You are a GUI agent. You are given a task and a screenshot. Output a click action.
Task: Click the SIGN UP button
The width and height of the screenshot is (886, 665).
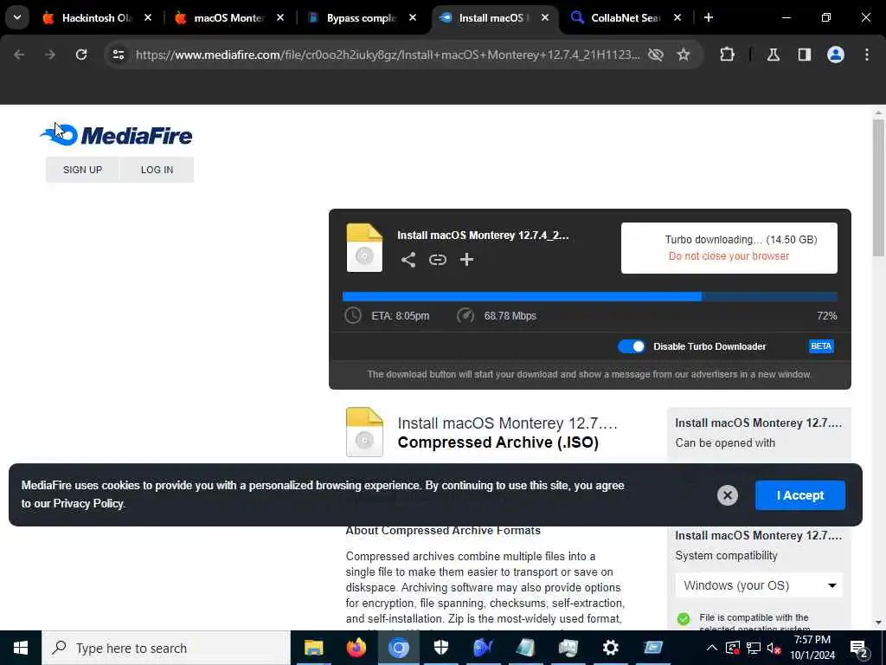[82, 170]
